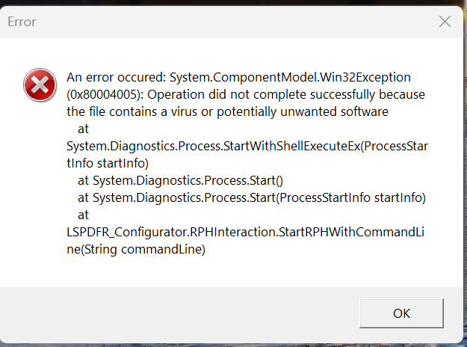The image size is (467, 347).
Task: Click the LSPDFR_Configurator.RPHInteraction stack trace line
Action: coord(247,233)
